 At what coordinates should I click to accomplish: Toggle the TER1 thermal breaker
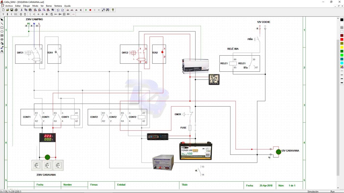(x=54, y=54)
